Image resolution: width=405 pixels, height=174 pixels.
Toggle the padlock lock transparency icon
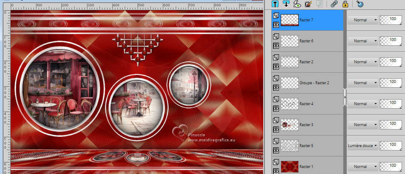345,3
